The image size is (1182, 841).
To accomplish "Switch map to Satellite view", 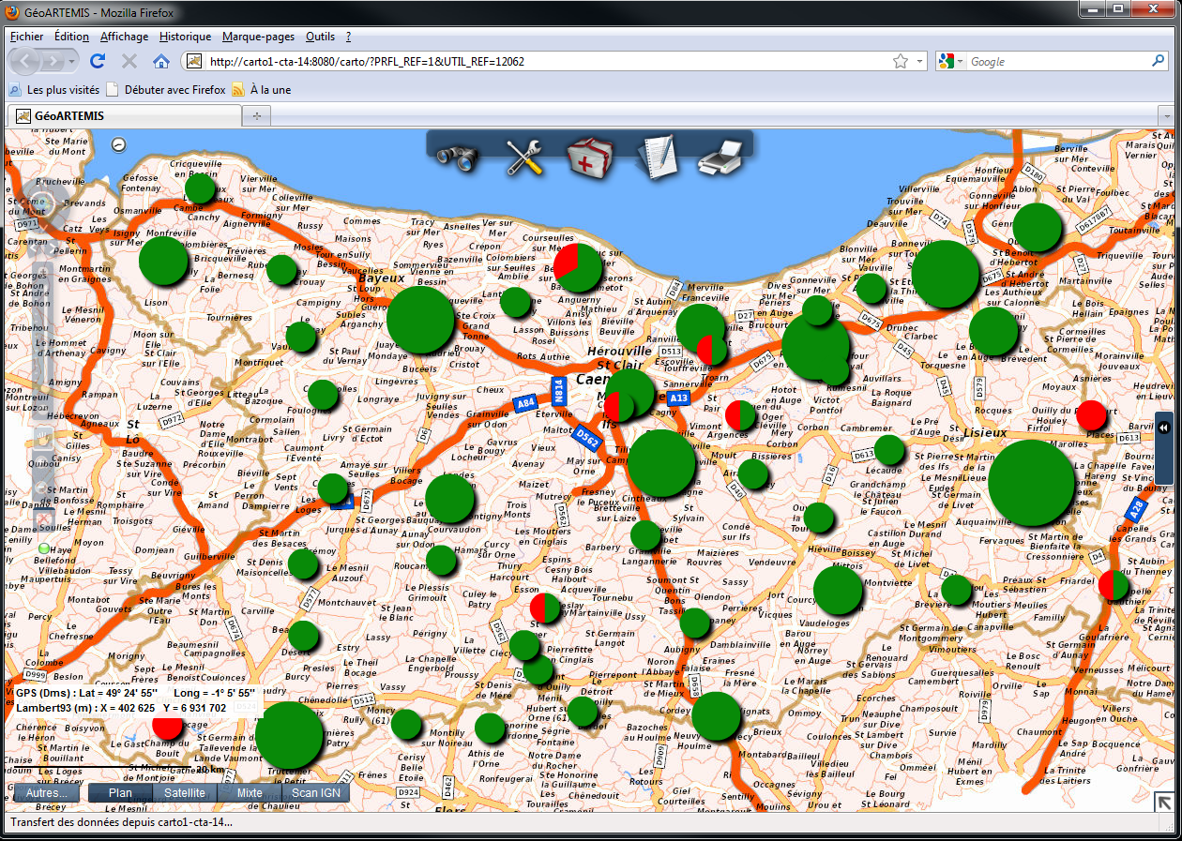I will click(x=185, y=792).
